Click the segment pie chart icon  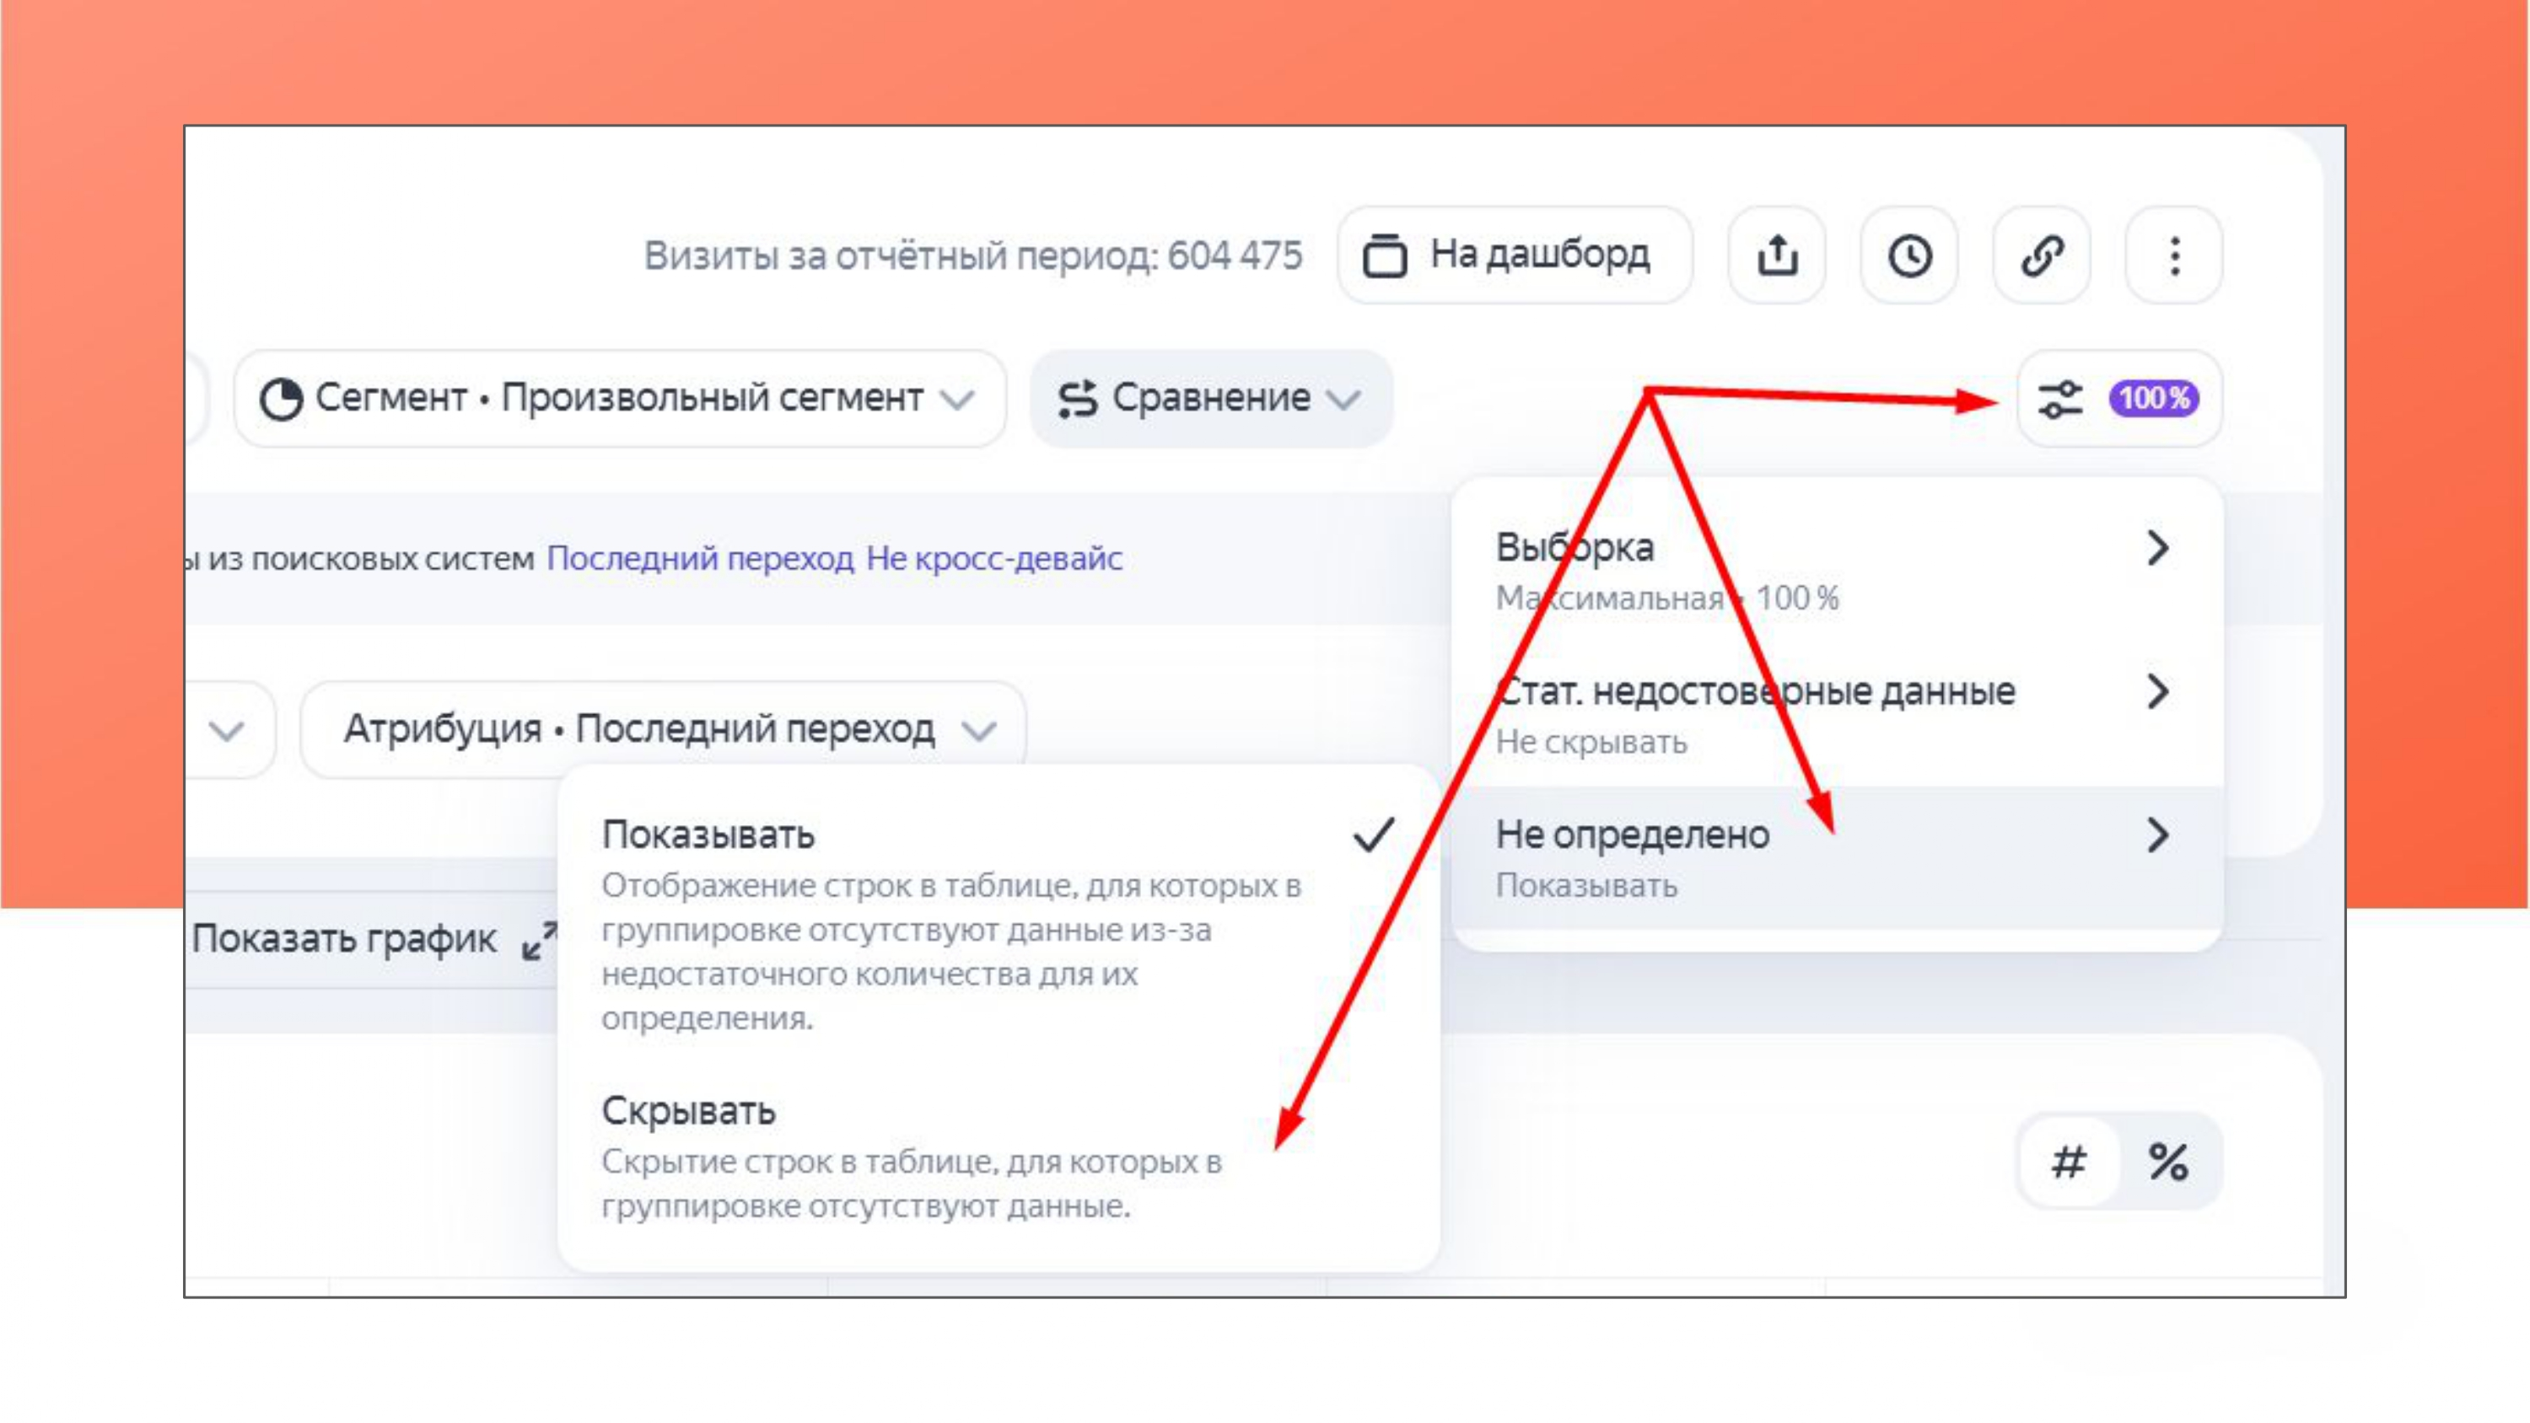click(281, 399)
